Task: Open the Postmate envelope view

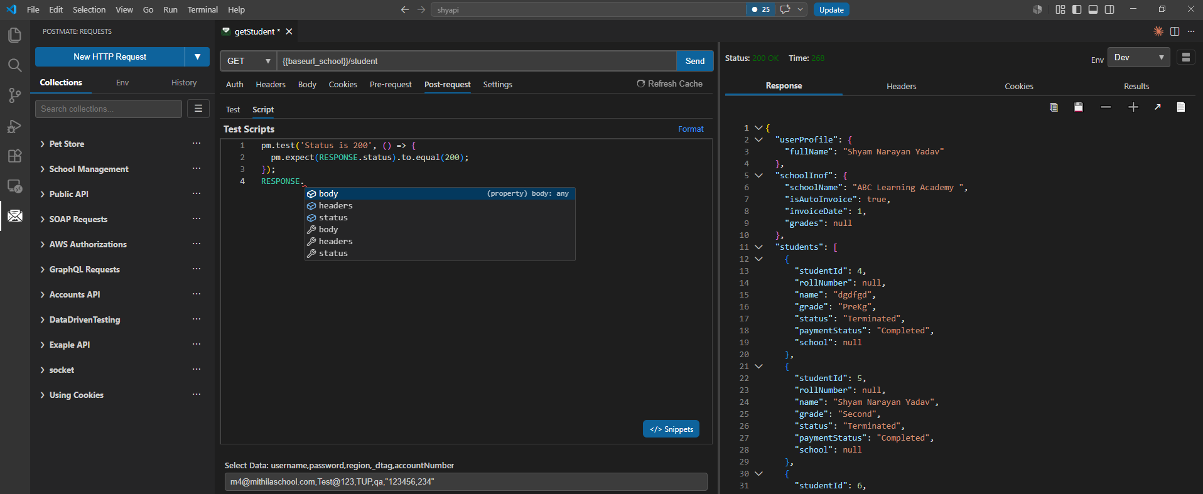Action: click(14, 216)
